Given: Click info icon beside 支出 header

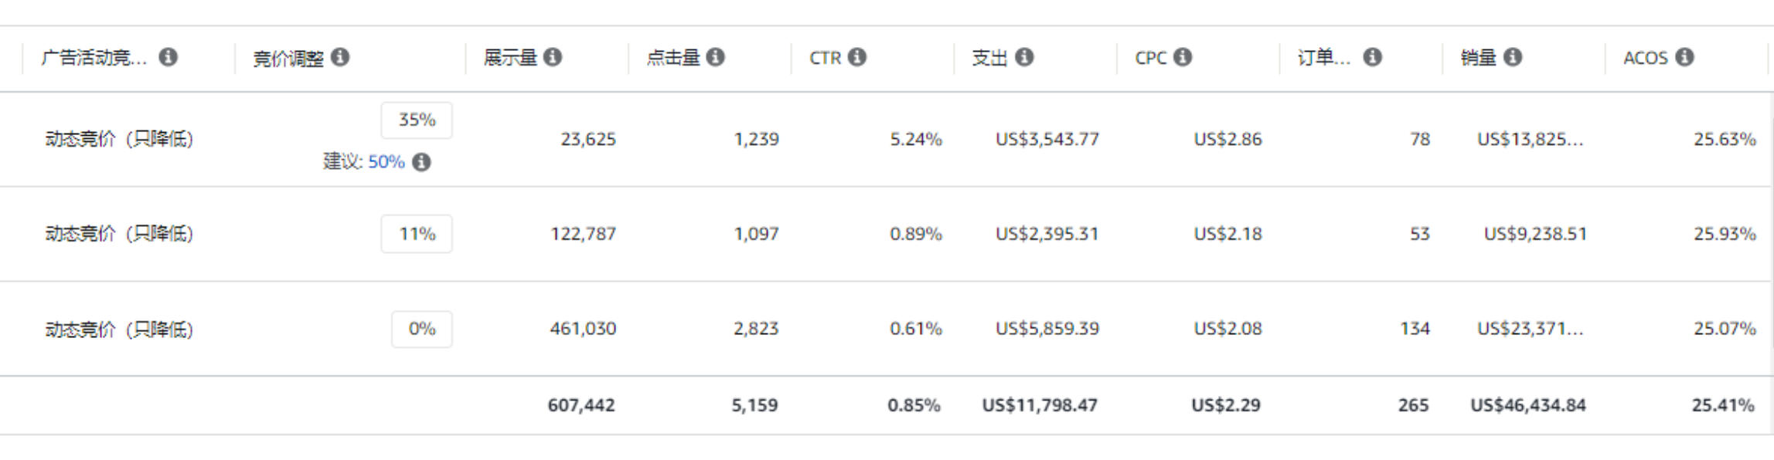Looking at the screenshot, I should click(1024, 57).
